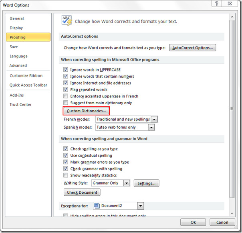Screen dimensions: 242x233
Task: Open Language options category
Action: click(x=28, y=56)
